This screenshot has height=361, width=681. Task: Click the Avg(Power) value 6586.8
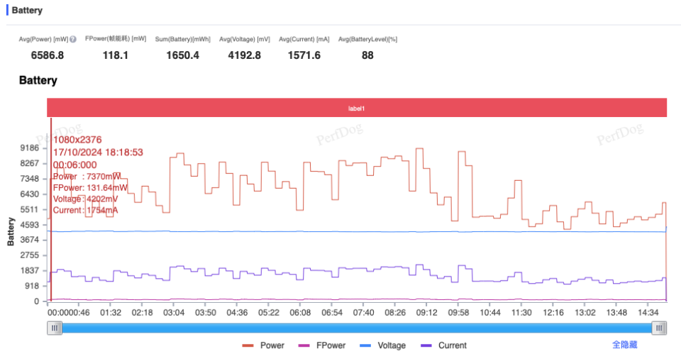[48, 55]
